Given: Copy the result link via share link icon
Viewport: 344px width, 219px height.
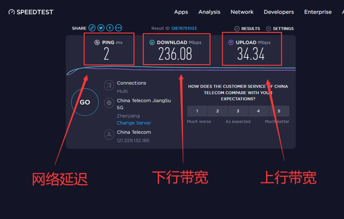Looking at the screenshot, I should click(x=92, y=28).
